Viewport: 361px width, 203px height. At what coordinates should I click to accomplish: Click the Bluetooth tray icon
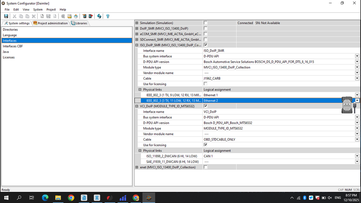[305, 198]
